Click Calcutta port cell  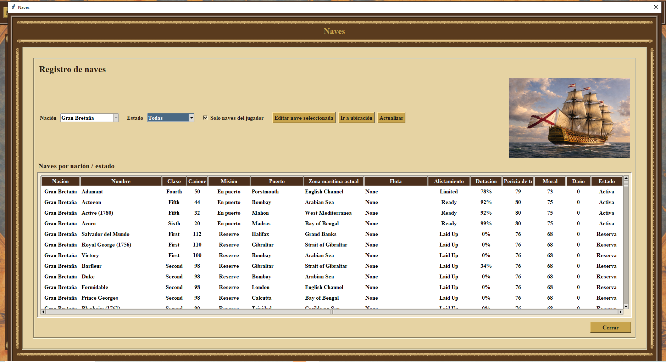point(262,298)
